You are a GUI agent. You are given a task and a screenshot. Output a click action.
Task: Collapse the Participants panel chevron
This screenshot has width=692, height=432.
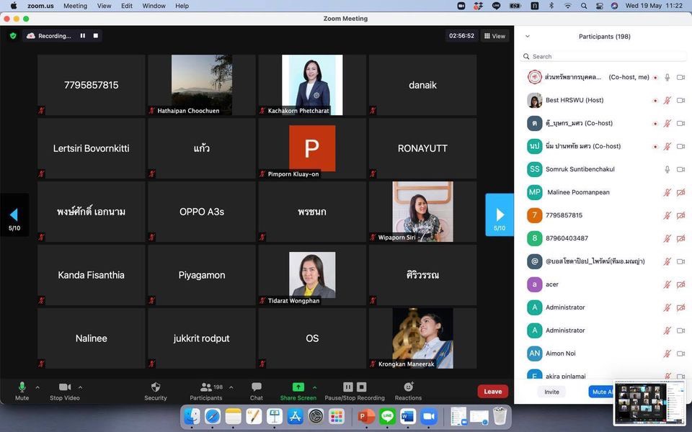pos(527,36)
